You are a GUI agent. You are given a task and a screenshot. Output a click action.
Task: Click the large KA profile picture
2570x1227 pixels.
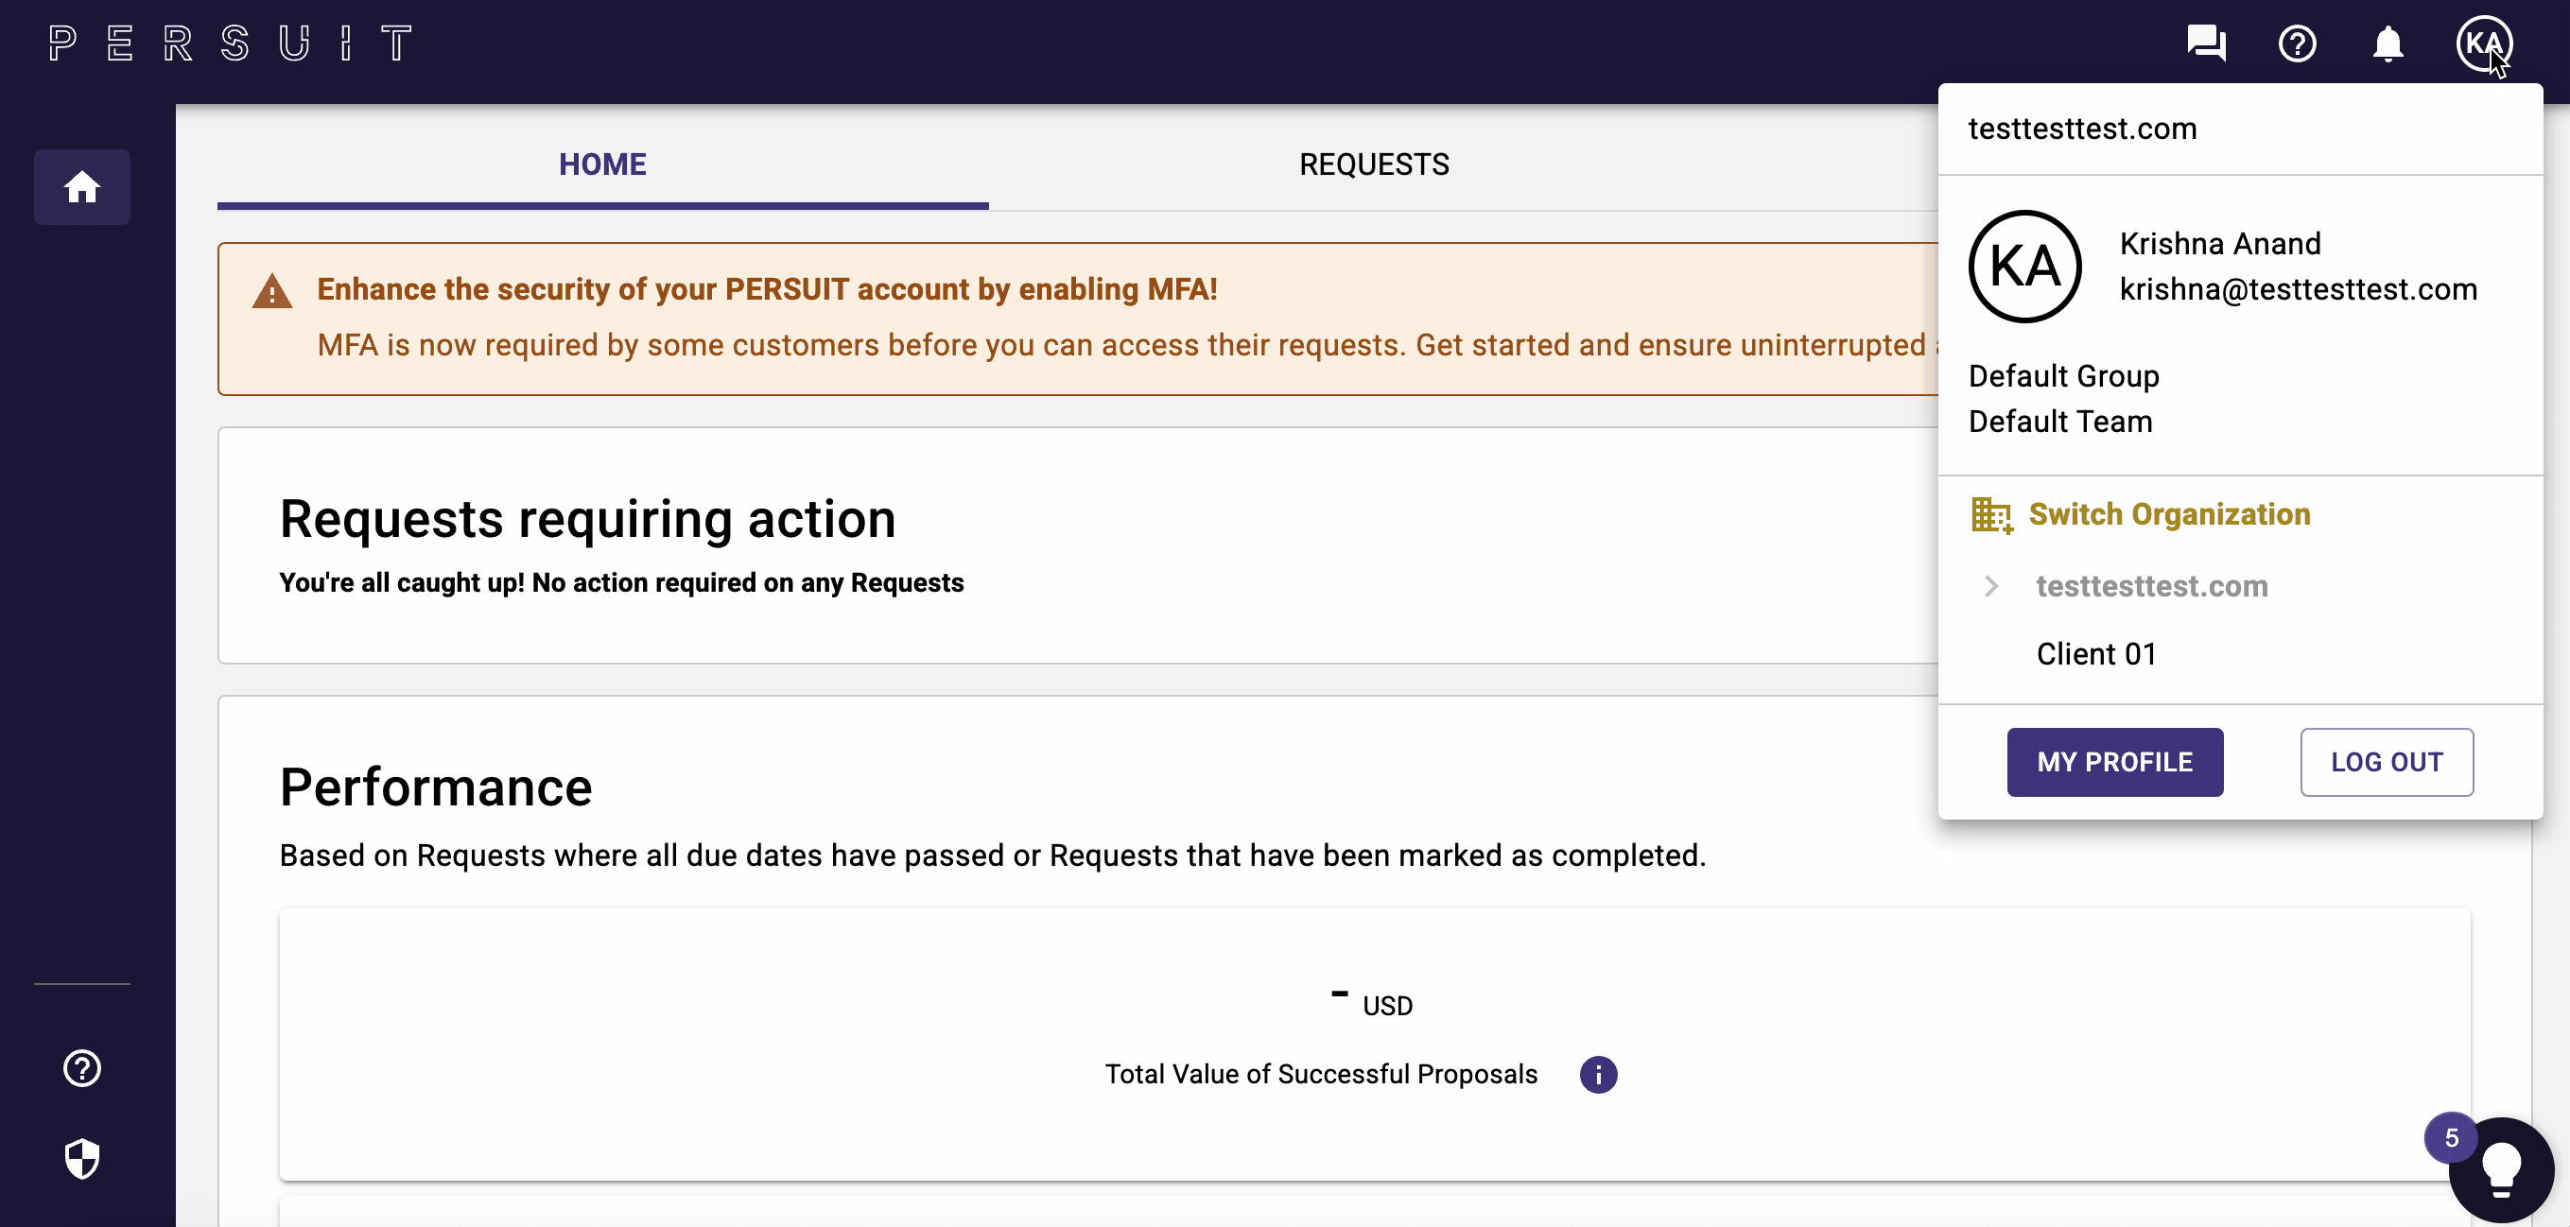tap(2024, 267)
